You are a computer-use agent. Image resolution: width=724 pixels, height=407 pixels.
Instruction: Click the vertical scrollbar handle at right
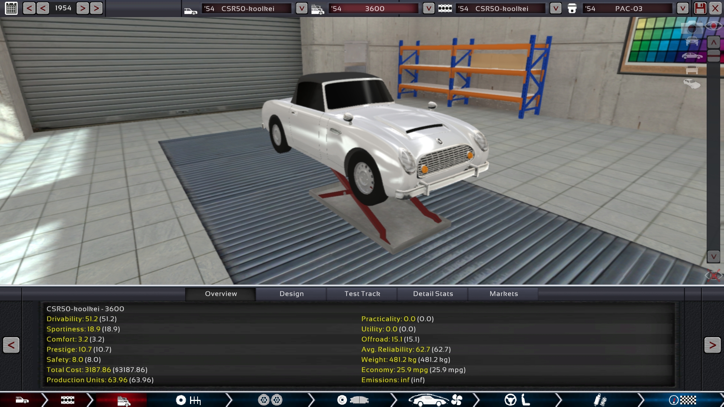(713, 56)
